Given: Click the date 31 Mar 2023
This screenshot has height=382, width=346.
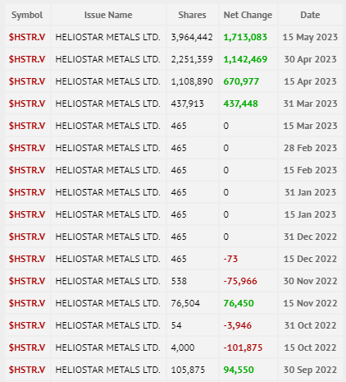Looking at the screenshot, I should [310, 104].
